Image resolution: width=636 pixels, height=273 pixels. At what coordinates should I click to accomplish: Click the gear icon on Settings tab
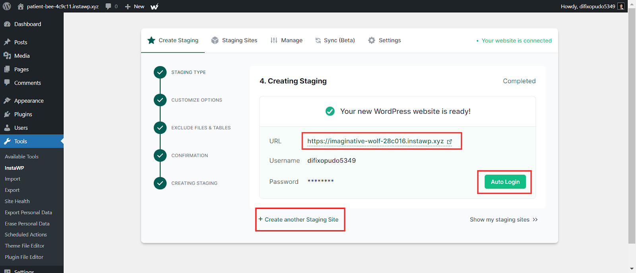pos(372,40)
